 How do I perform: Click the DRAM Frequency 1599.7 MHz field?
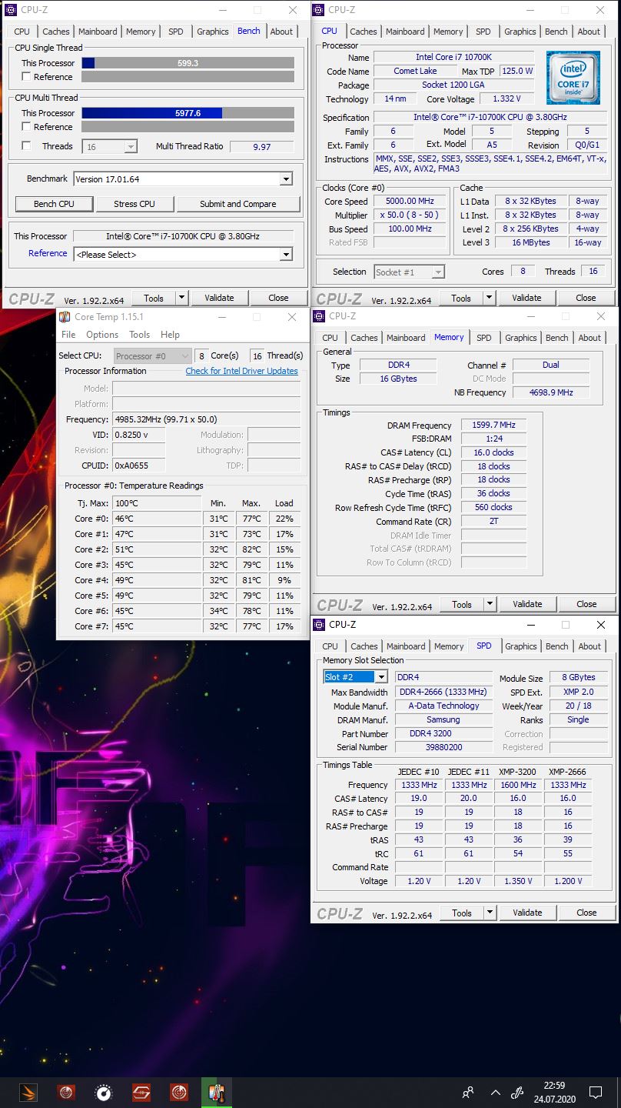point(493,425)
